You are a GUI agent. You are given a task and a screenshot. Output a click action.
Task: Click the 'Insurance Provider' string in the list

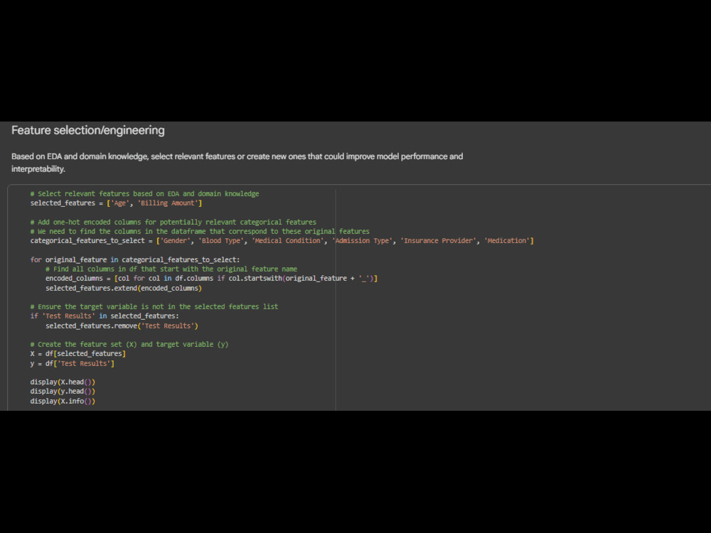pos(439,241)
